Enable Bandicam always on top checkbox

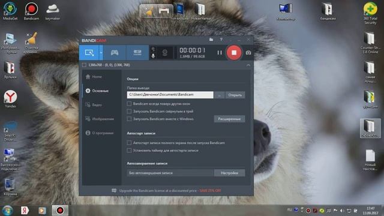point(129,104)
